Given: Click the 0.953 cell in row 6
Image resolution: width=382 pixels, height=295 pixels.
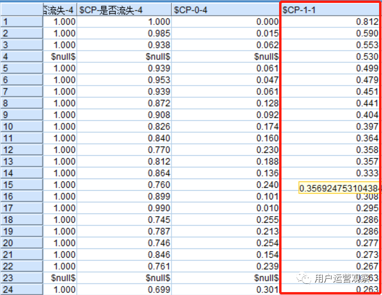Looking at the screenshot, I should pyautogui.click(x=124, y=80).
